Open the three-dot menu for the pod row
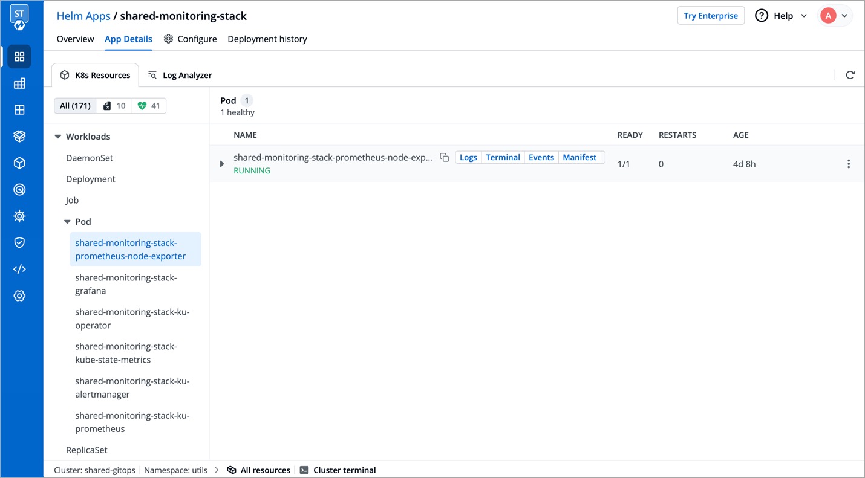Image resolution: width=865 pixels, height=478 pixels. (x=848, y=164)
